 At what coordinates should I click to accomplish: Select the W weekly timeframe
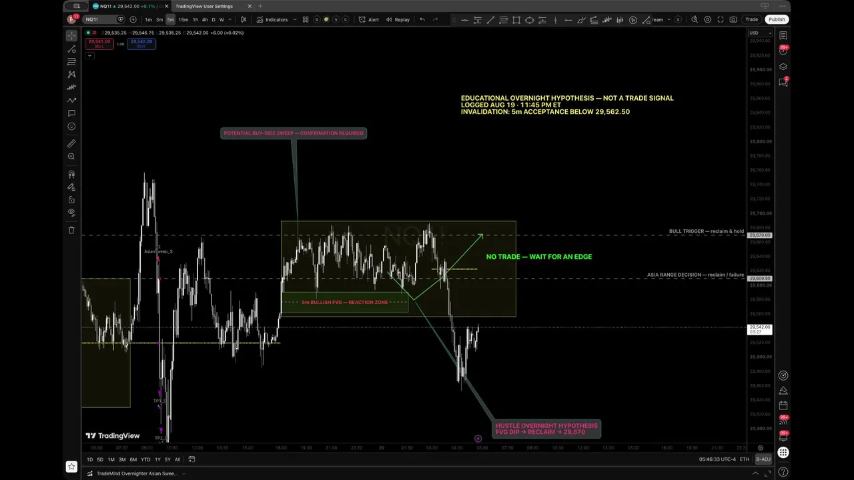pos(222,19)
